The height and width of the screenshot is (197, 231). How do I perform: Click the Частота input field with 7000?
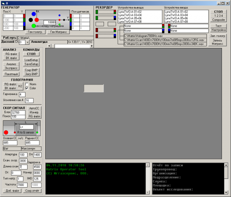(x=22, y=185)
